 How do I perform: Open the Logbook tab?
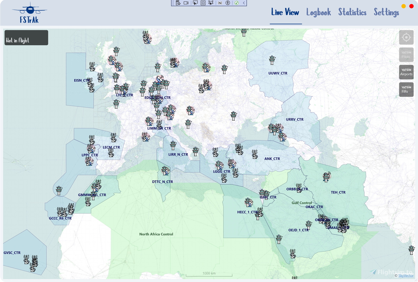click(318, 13)
